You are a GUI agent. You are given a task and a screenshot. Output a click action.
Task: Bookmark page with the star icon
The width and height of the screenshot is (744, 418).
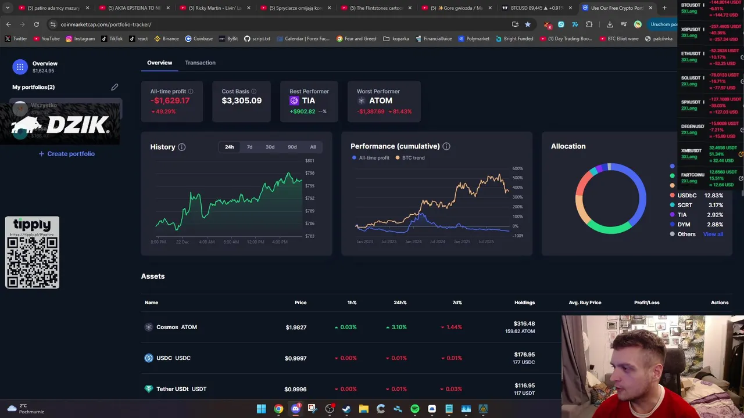tap(528, 24)
